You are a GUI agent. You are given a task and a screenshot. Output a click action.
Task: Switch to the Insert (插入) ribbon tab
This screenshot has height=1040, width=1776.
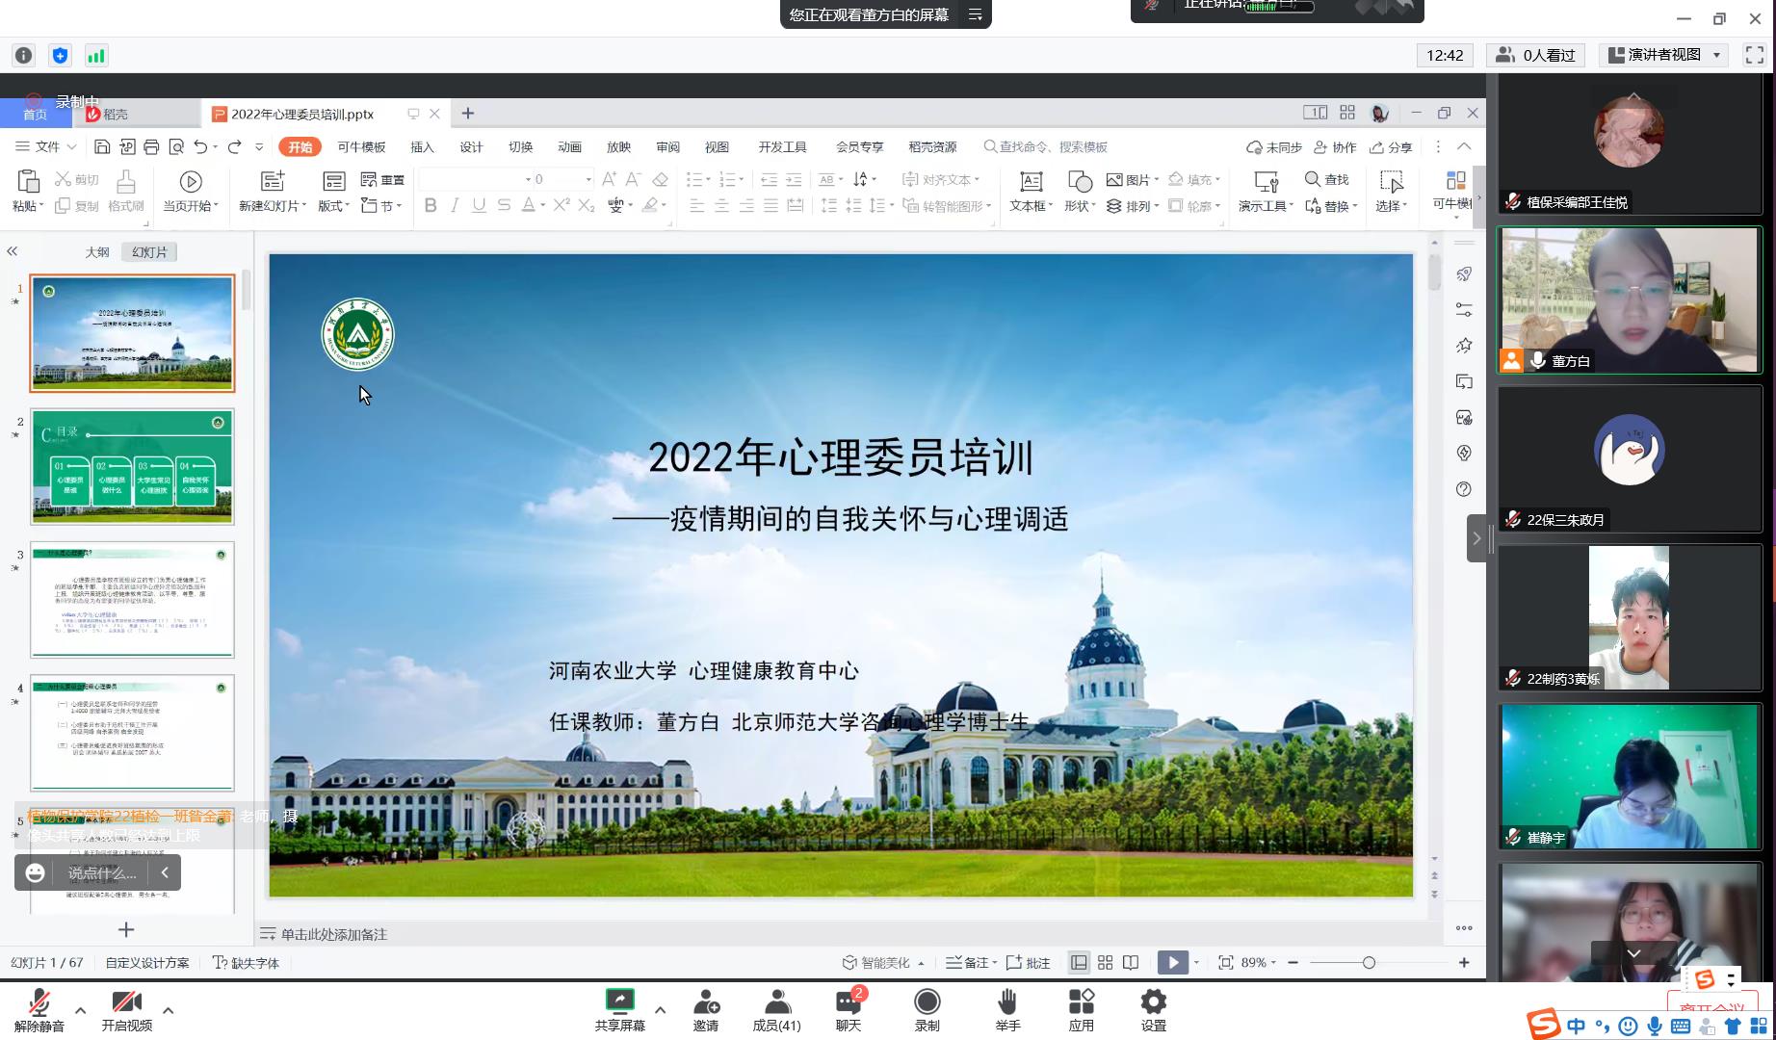[x=422, y=147]
